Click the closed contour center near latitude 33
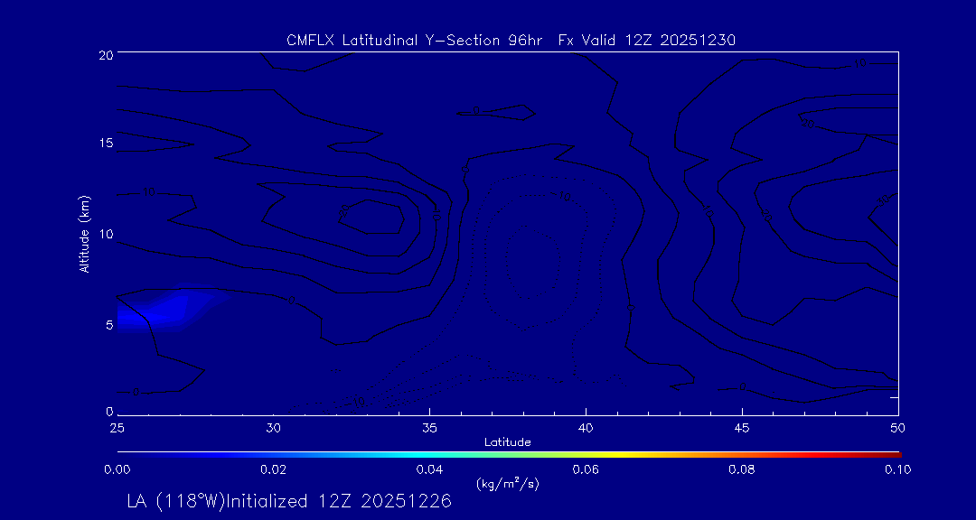Viewport: 976px width, 520px height. click(371, 217)
